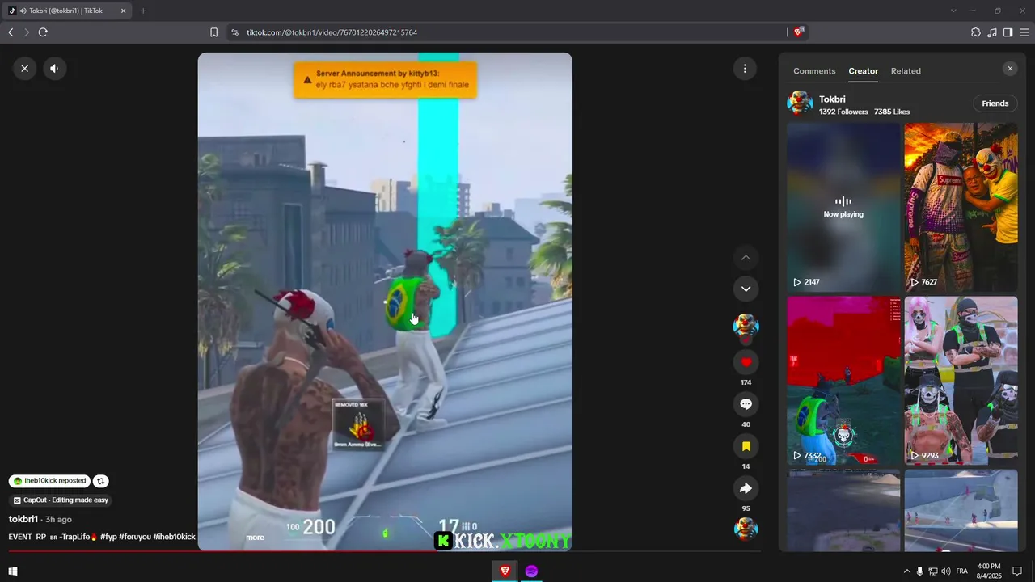1035x582 pixels.
Task: Seek along the red video progress bar
Action: tap(385, 552)
